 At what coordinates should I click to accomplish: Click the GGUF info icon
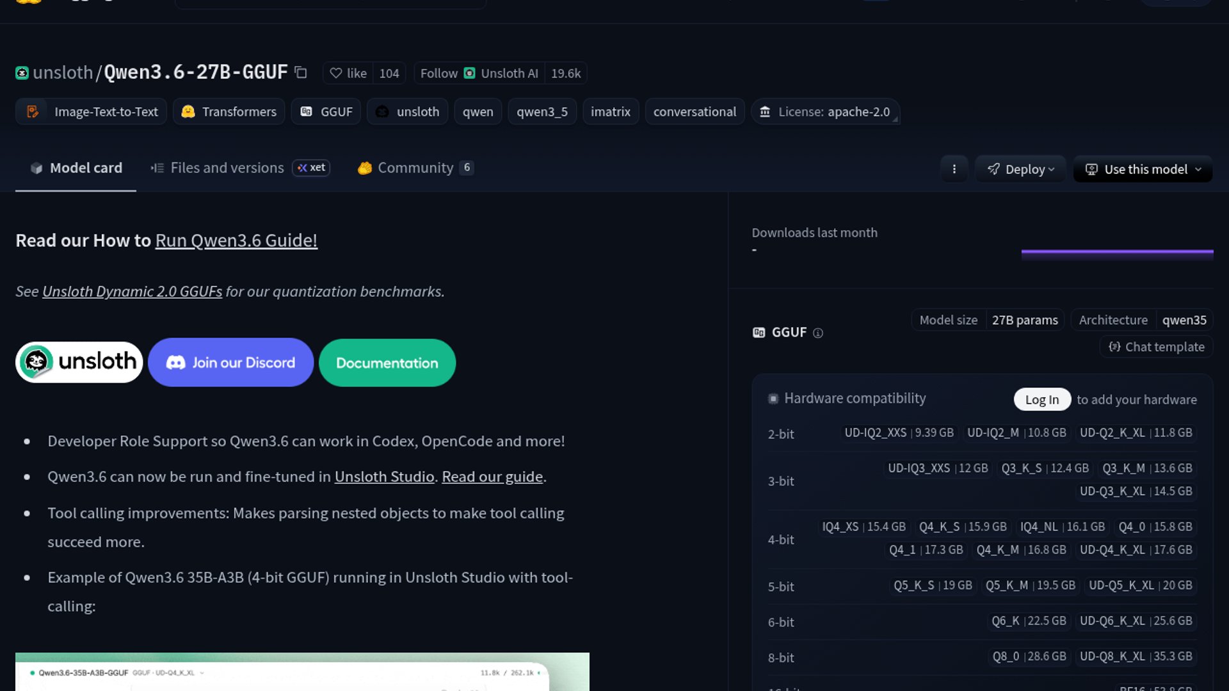click(x=817, y=333)
